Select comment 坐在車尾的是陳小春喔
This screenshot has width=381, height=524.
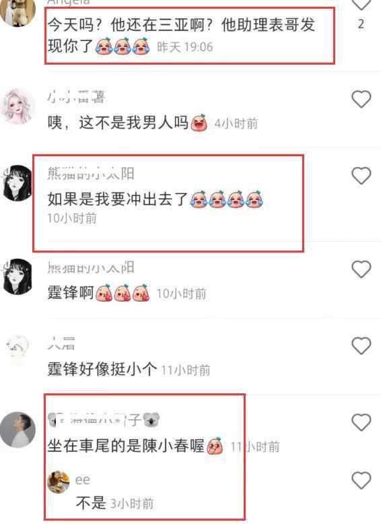click(x=126, y=446)
